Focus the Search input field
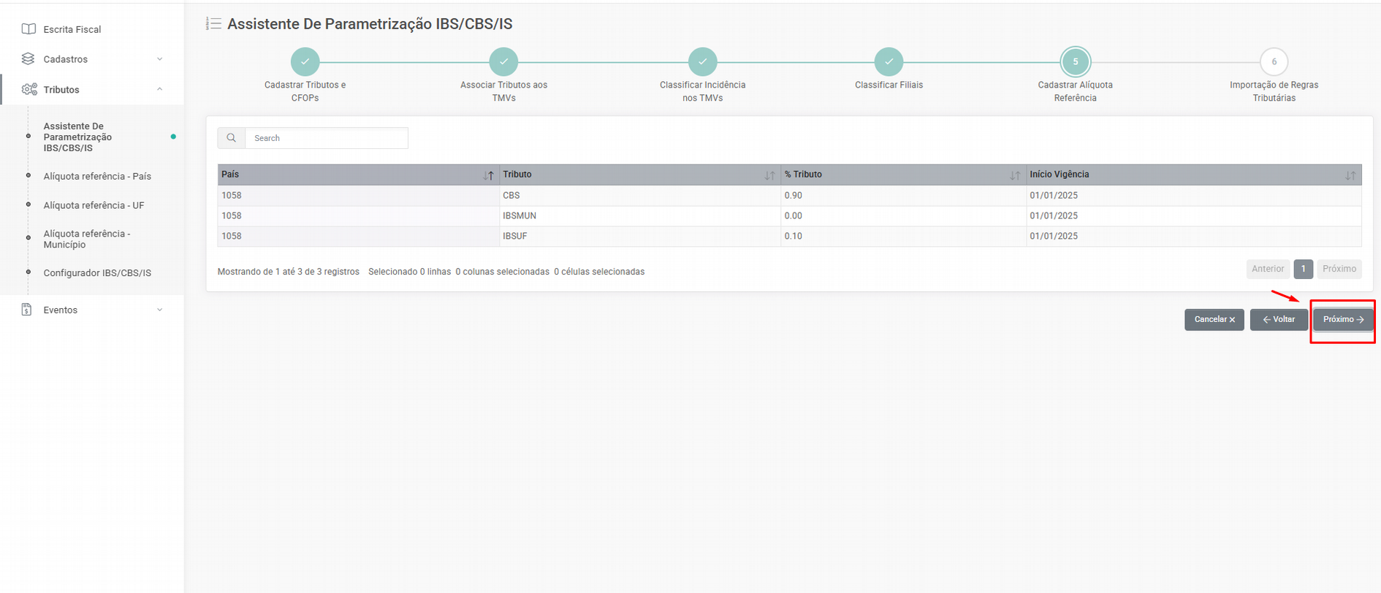1381x593 pixels. (x=327, y=138)
